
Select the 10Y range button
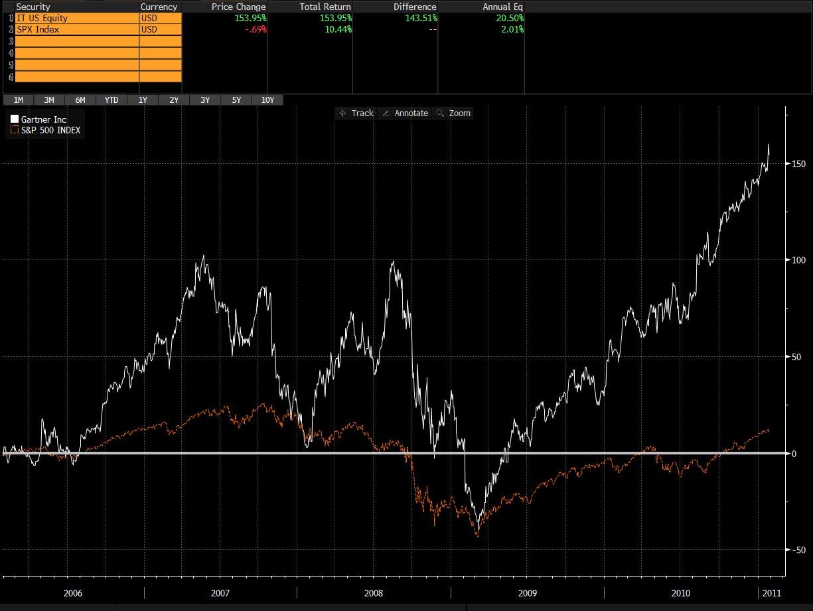coord(267,100)
